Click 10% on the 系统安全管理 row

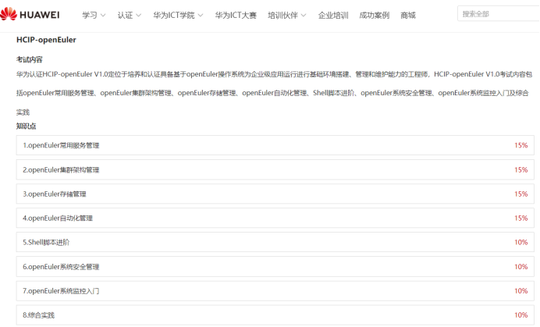point(521,267)
